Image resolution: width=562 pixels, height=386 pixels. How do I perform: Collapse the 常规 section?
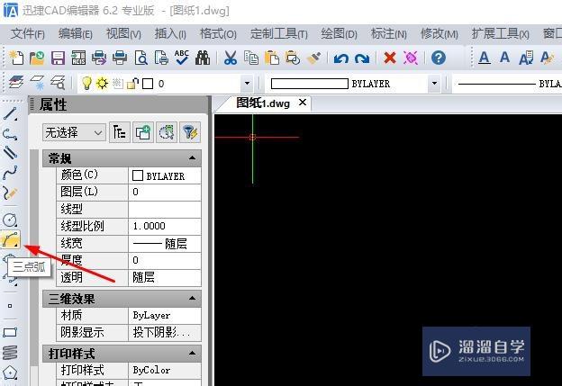click(x=192, y=158)
